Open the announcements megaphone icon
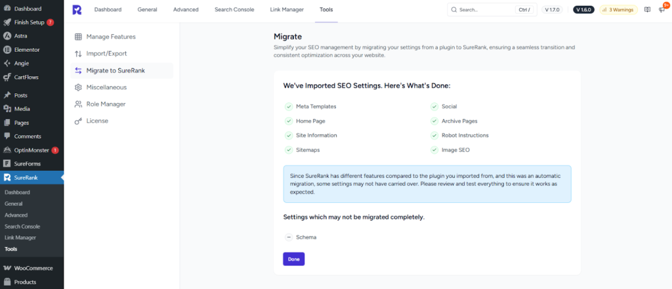 [661, 10]
